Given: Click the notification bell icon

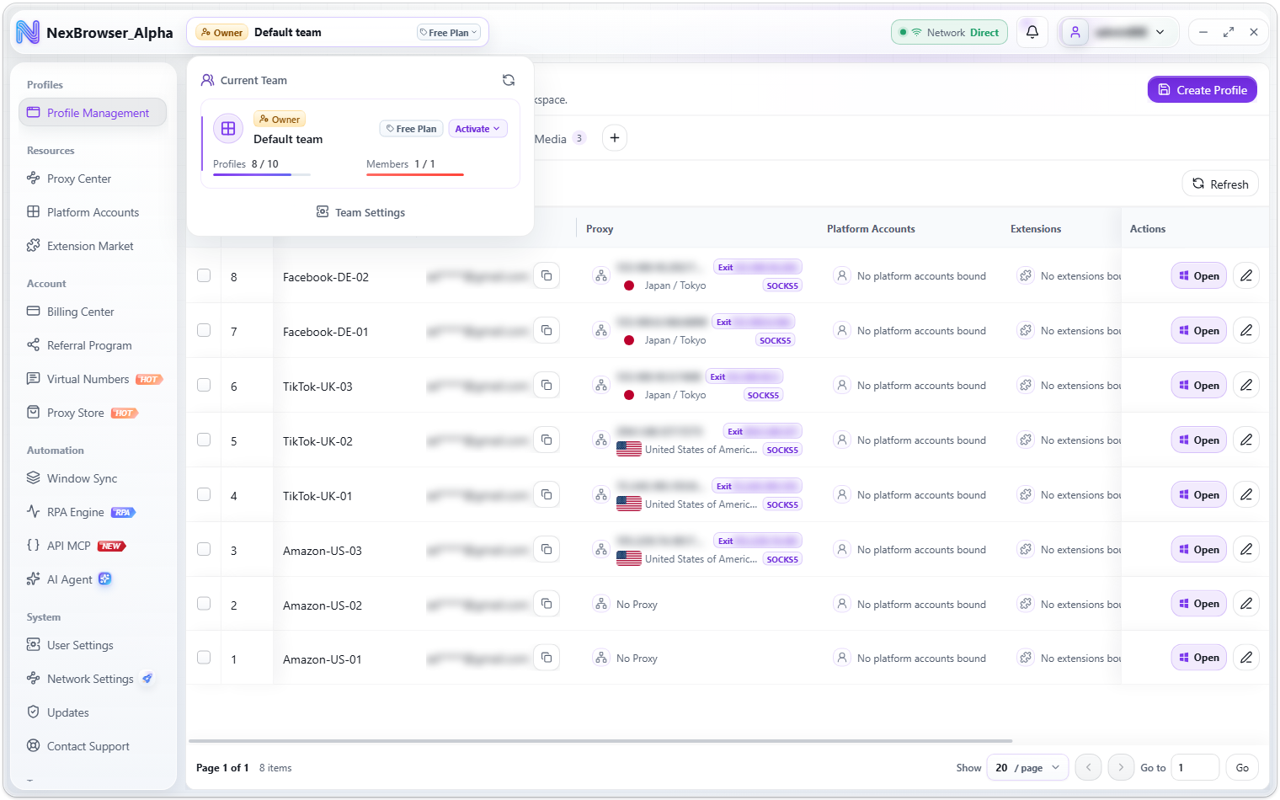Looking at the screenshot, I should tap(1032, 32).
